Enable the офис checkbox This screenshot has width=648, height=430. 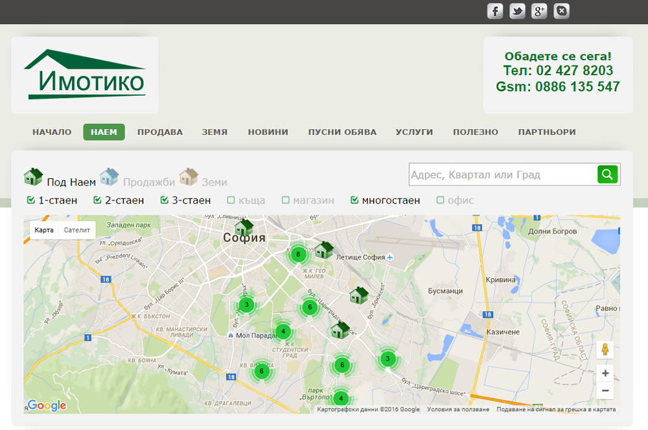tap(441, 200)
